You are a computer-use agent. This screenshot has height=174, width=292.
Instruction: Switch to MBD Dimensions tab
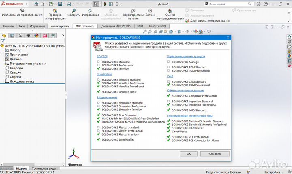pyautogui.click(x=85, y=26)
